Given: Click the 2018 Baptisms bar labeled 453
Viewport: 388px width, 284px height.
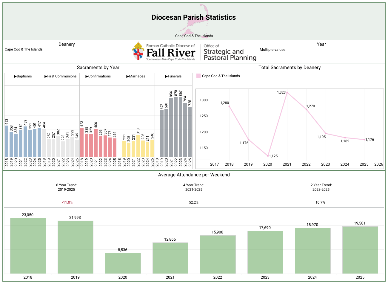Looking at the screenshot, I should (7, 141).
